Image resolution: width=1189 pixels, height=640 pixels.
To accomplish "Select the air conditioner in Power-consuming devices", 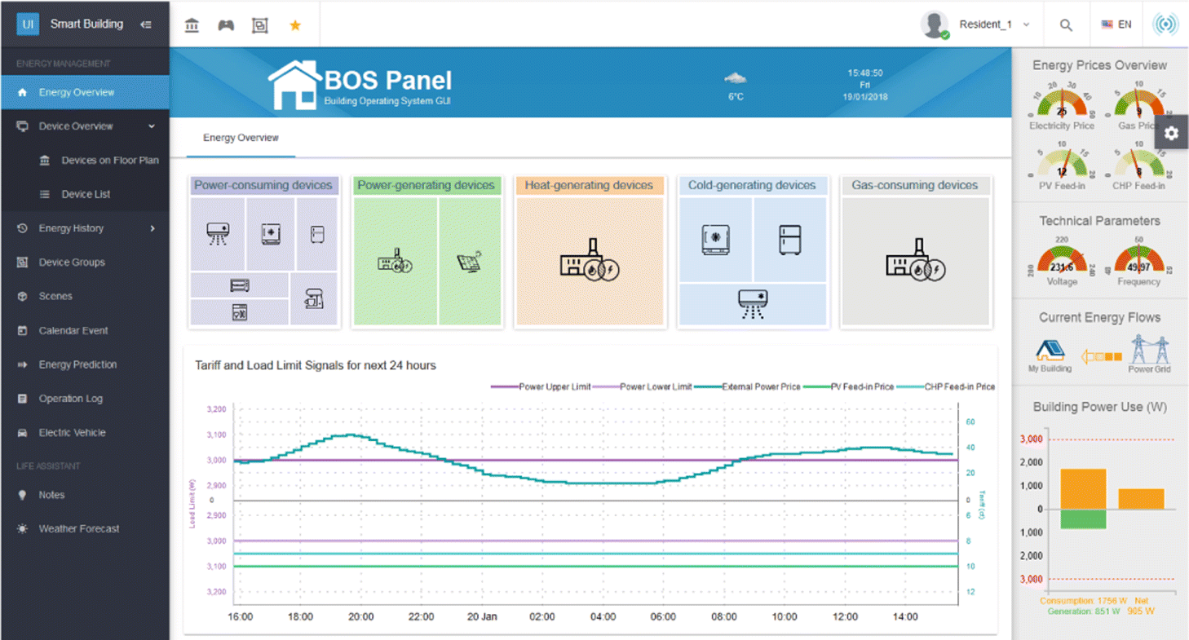I will [x=218, y=235].
